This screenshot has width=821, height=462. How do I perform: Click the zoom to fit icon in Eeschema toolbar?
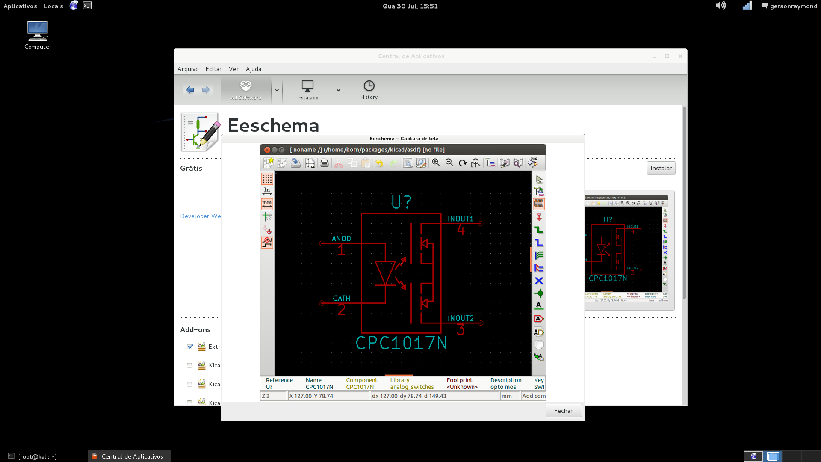tap(476, 163)
